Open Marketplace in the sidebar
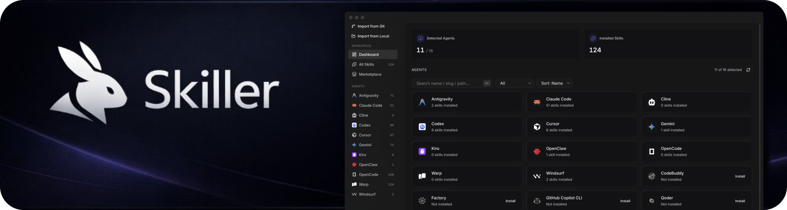This screenshot has width=787, height=210. click(373, 74)
